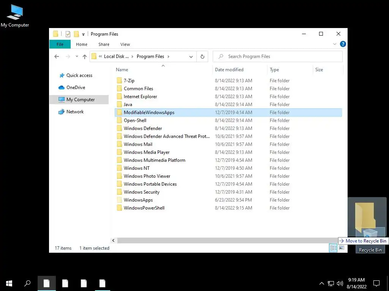Select the Windows Defender folder icon

coord(119,128)
